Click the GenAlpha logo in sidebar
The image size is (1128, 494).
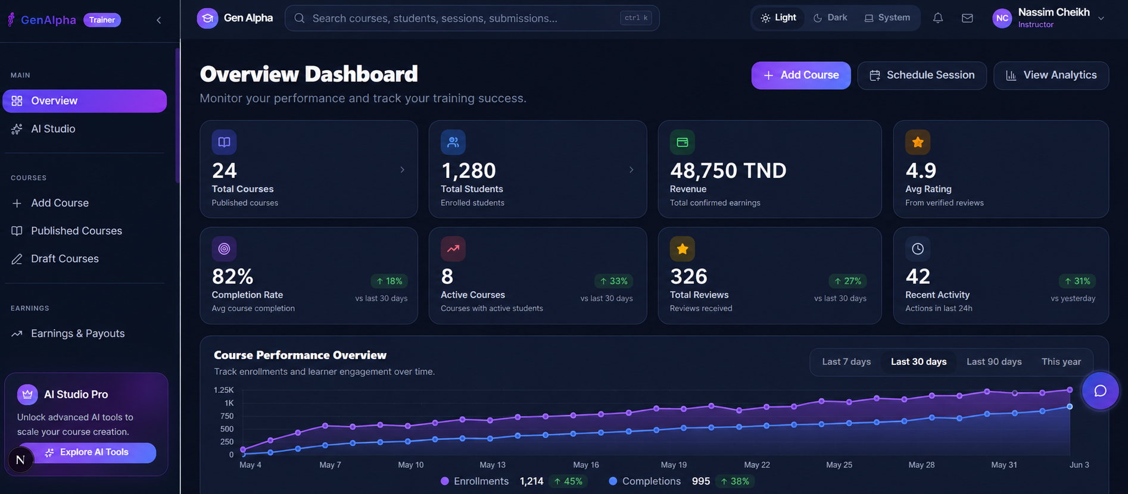click(42, 20)
